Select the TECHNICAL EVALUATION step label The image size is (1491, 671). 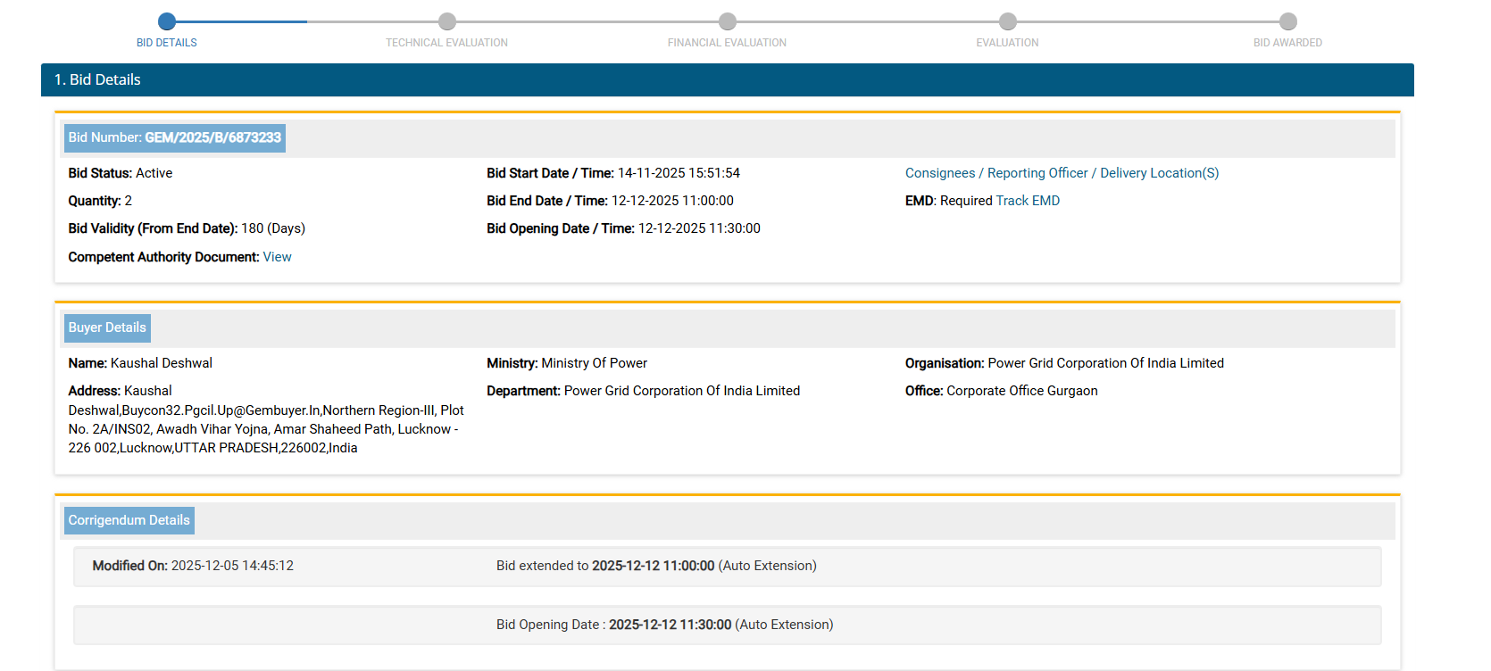tap(446, 43)
